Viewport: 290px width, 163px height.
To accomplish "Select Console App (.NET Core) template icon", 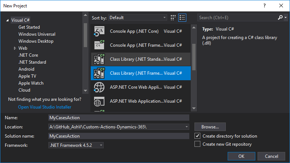I will click(99, 31).
